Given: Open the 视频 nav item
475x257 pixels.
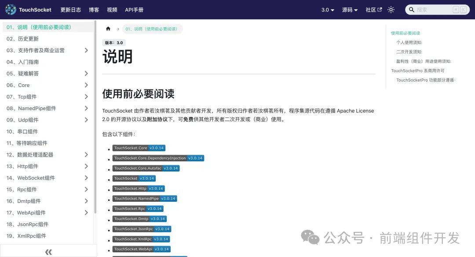Looking at the screenshot, I should [112, 10].
